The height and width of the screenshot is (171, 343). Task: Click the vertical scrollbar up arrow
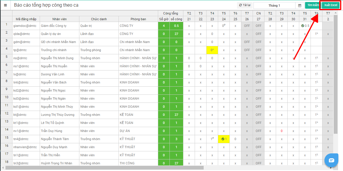click(x=335, y=12)
